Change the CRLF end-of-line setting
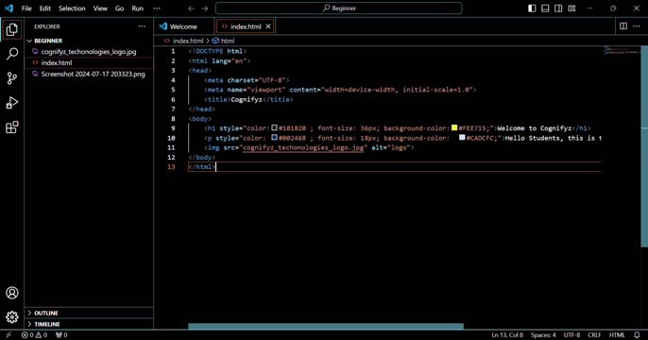648x340 pixels. tap(594, 335)
